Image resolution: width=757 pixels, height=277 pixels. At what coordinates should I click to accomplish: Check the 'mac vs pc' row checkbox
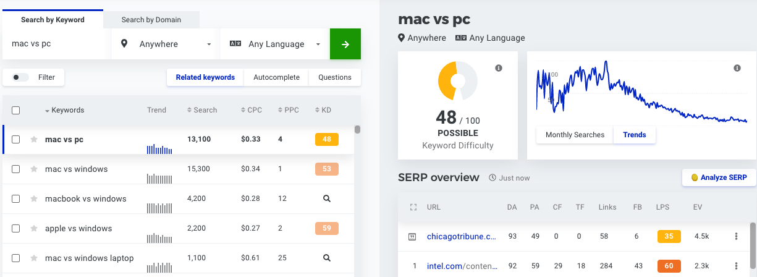coord(16,140)
